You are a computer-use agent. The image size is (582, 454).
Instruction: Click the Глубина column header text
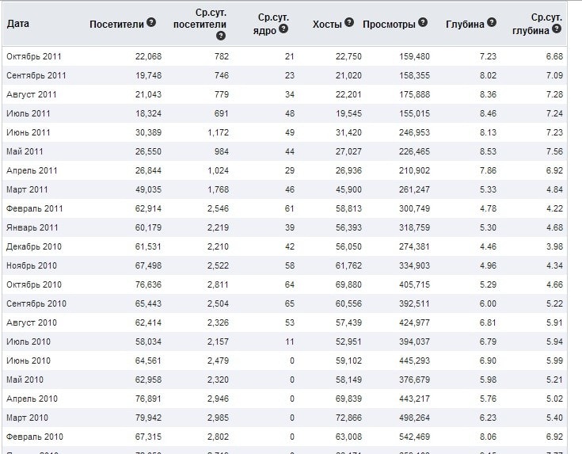tap(465, 24)
